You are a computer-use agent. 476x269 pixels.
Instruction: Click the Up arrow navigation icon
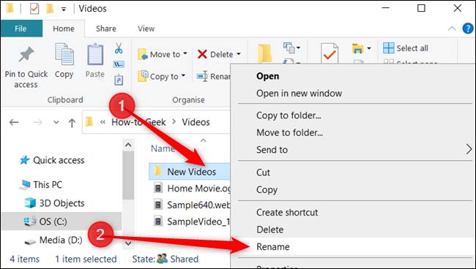tap(72, 123)
